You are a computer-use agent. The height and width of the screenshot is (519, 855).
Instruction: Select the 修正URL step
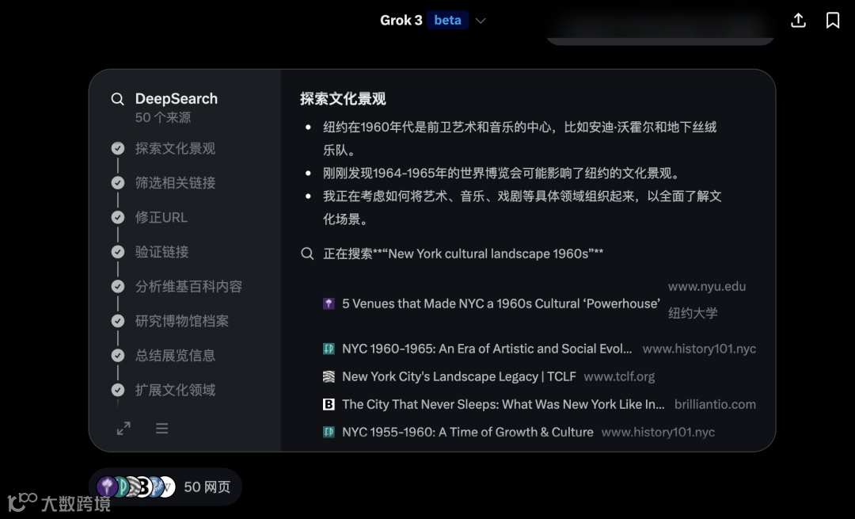(x=161, y=217)
